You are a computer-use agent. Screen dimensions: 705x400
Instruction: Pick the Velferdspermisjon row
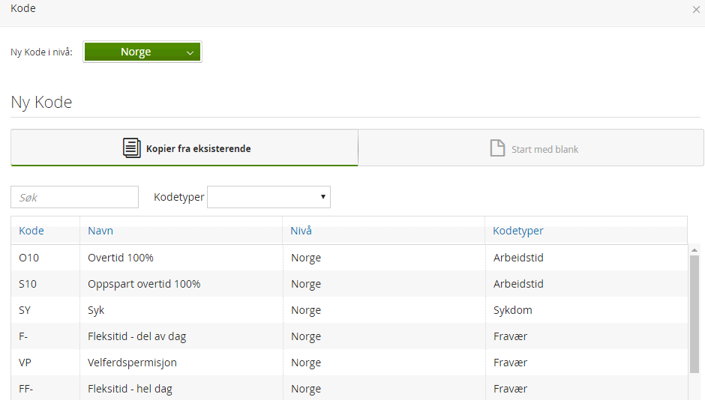pyautogui.click(x=132, y=363)
